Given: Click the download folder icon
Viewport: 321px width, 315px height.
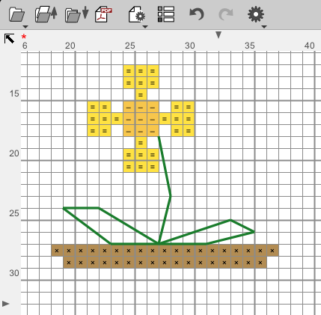Looking at the screenshot, I should tap(76, 14).
